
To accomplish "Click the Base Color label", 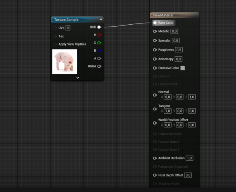I will click(x=166, y=23).
